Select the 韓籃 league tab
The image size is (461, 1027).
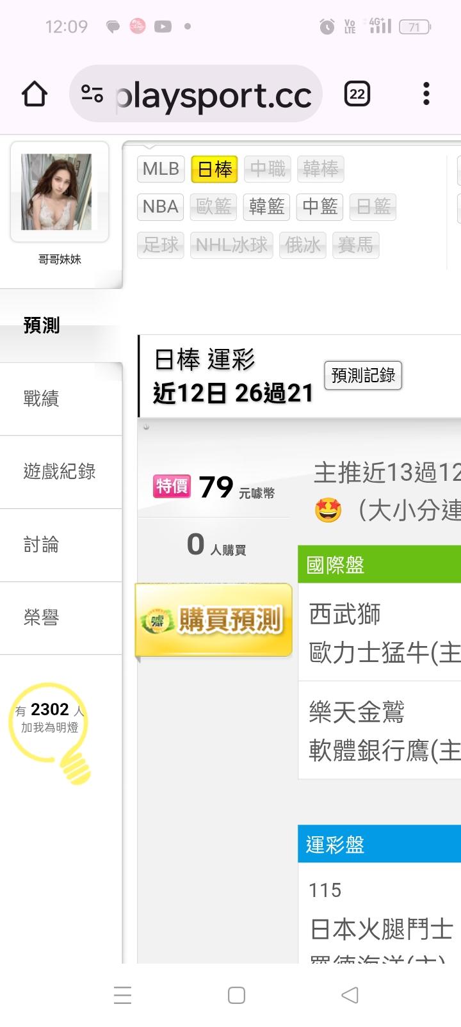pyautogui.click(x=267, y=207)
